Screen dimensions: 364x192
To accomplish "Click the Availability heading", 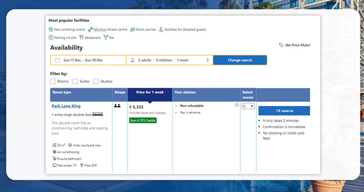I will click(66, 48).
